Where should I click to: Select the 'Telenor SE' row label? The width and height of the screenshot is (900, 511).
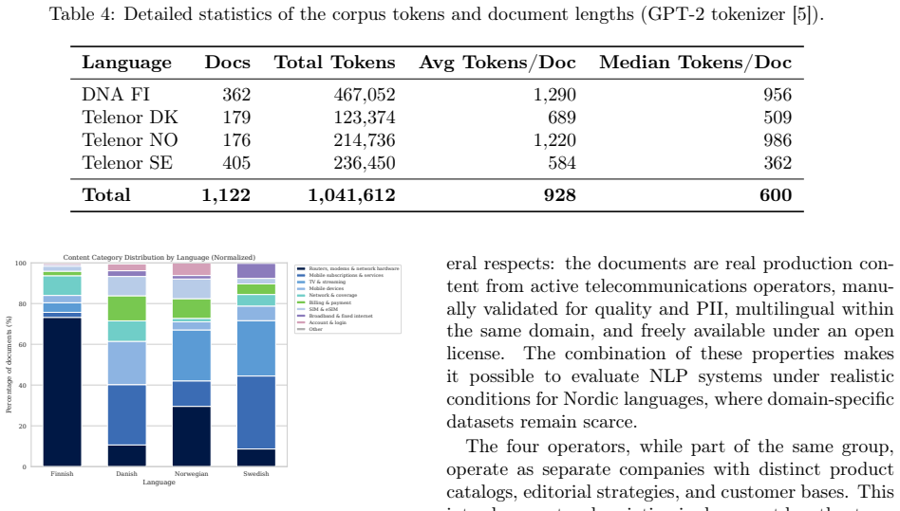tap(127, 163)
